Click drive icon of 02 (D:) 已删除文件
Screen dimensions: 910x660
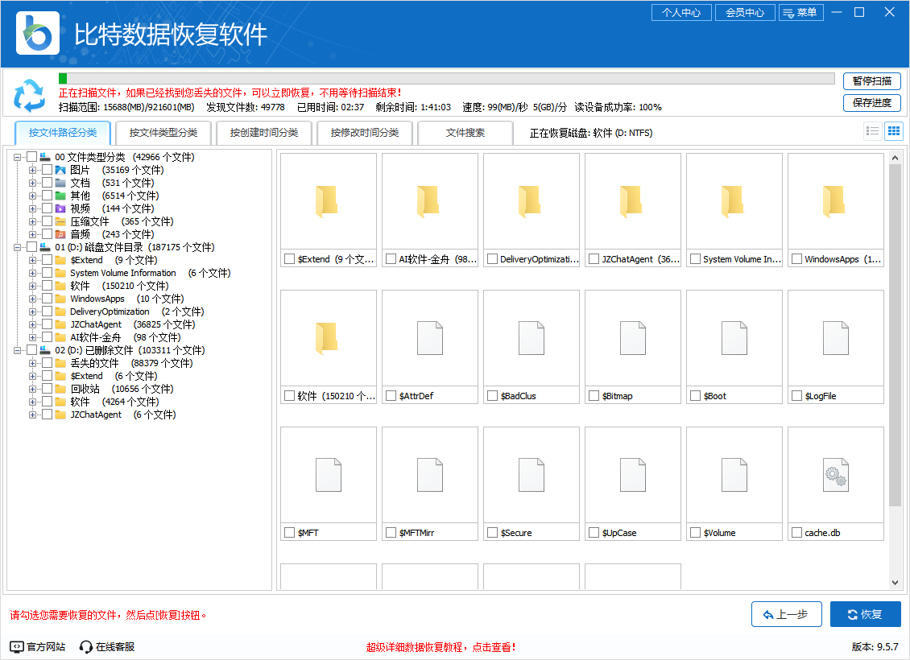[x=44, y=349]
